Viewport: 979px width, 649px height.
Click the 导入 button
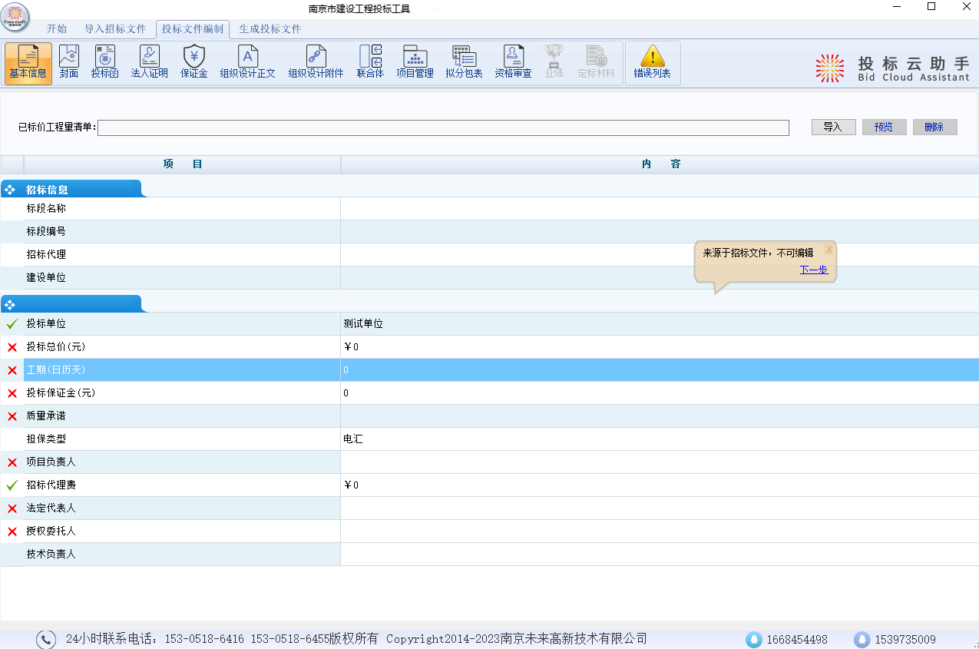(833, 127)
